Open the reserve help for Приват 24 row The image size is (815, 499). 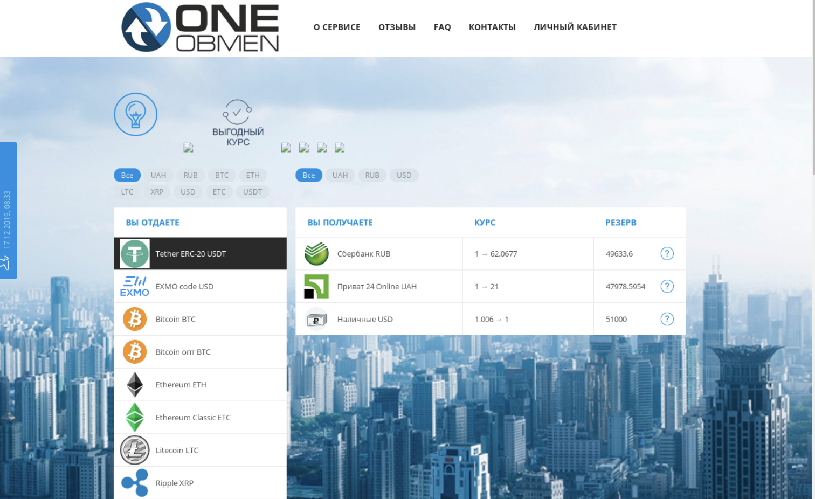tap(667, 286)
